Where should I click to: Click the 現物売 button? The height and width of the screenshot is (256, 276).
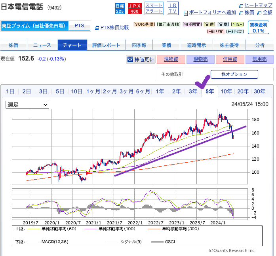pyautogui.click(x=200, y=59)
